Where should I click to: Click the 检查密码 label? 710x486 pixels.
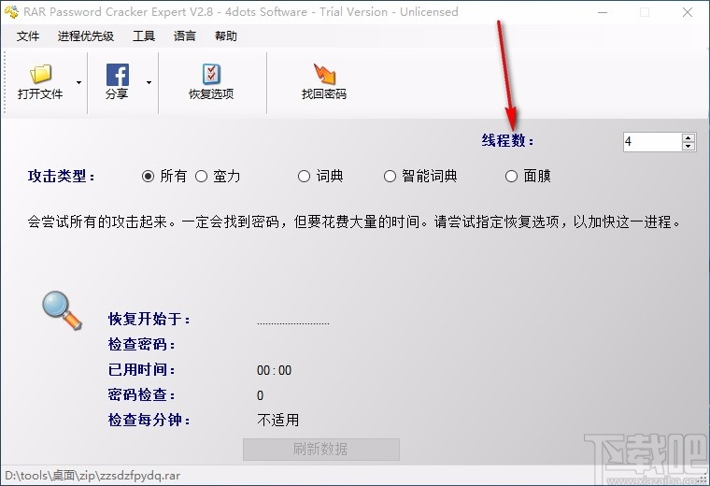[x=142, y=345]
